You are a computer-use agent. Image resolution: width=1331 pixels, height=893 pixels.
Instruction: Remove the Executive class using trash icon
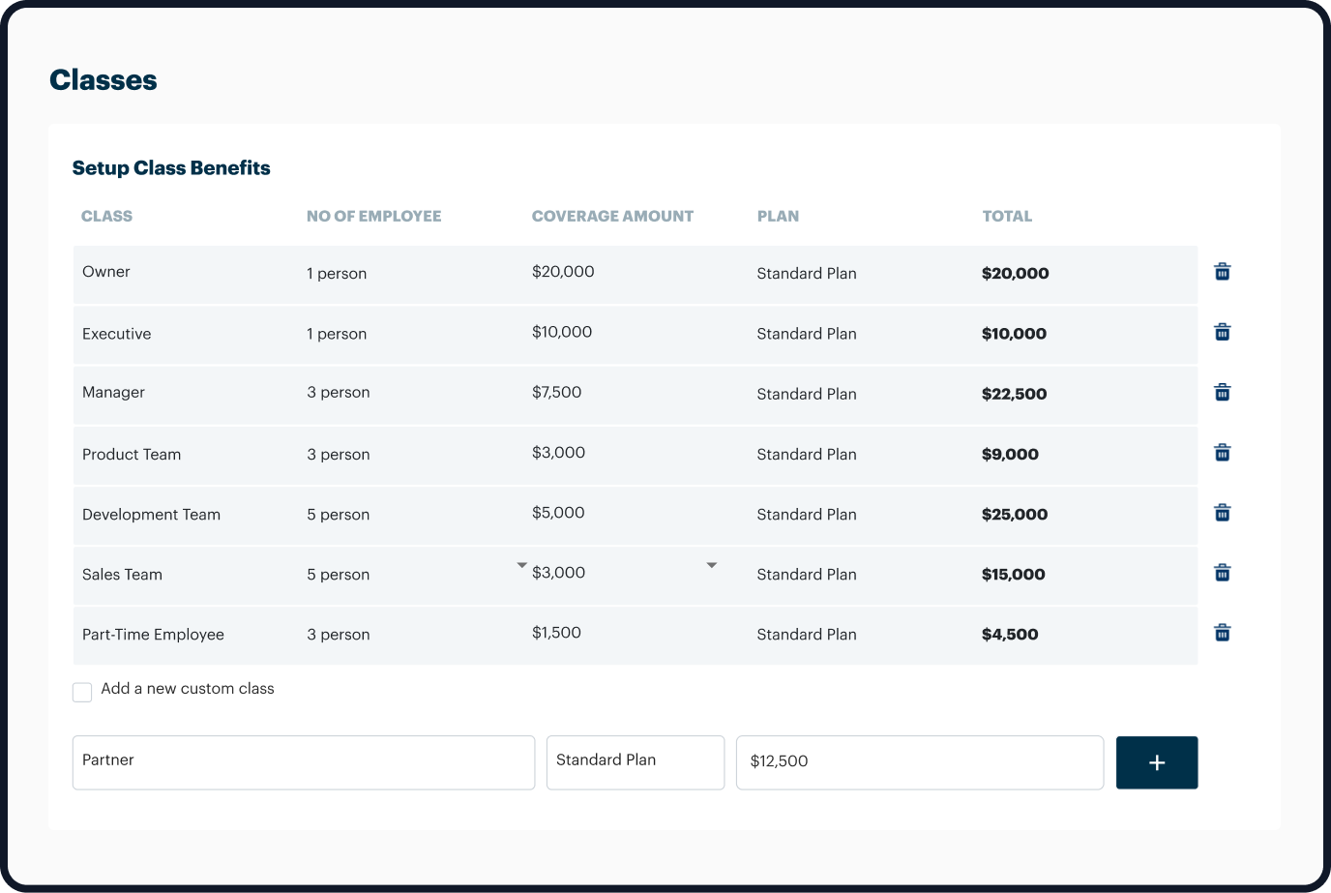click(x=1222, y=332)
